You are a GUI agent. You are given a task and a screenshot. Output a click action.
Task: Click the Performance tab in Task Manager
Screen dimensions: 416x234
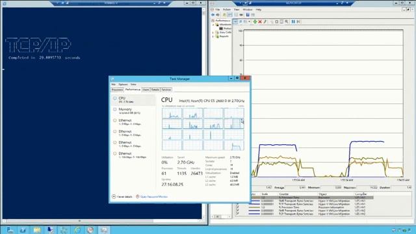pyautogui.click(x=133, y=90)
